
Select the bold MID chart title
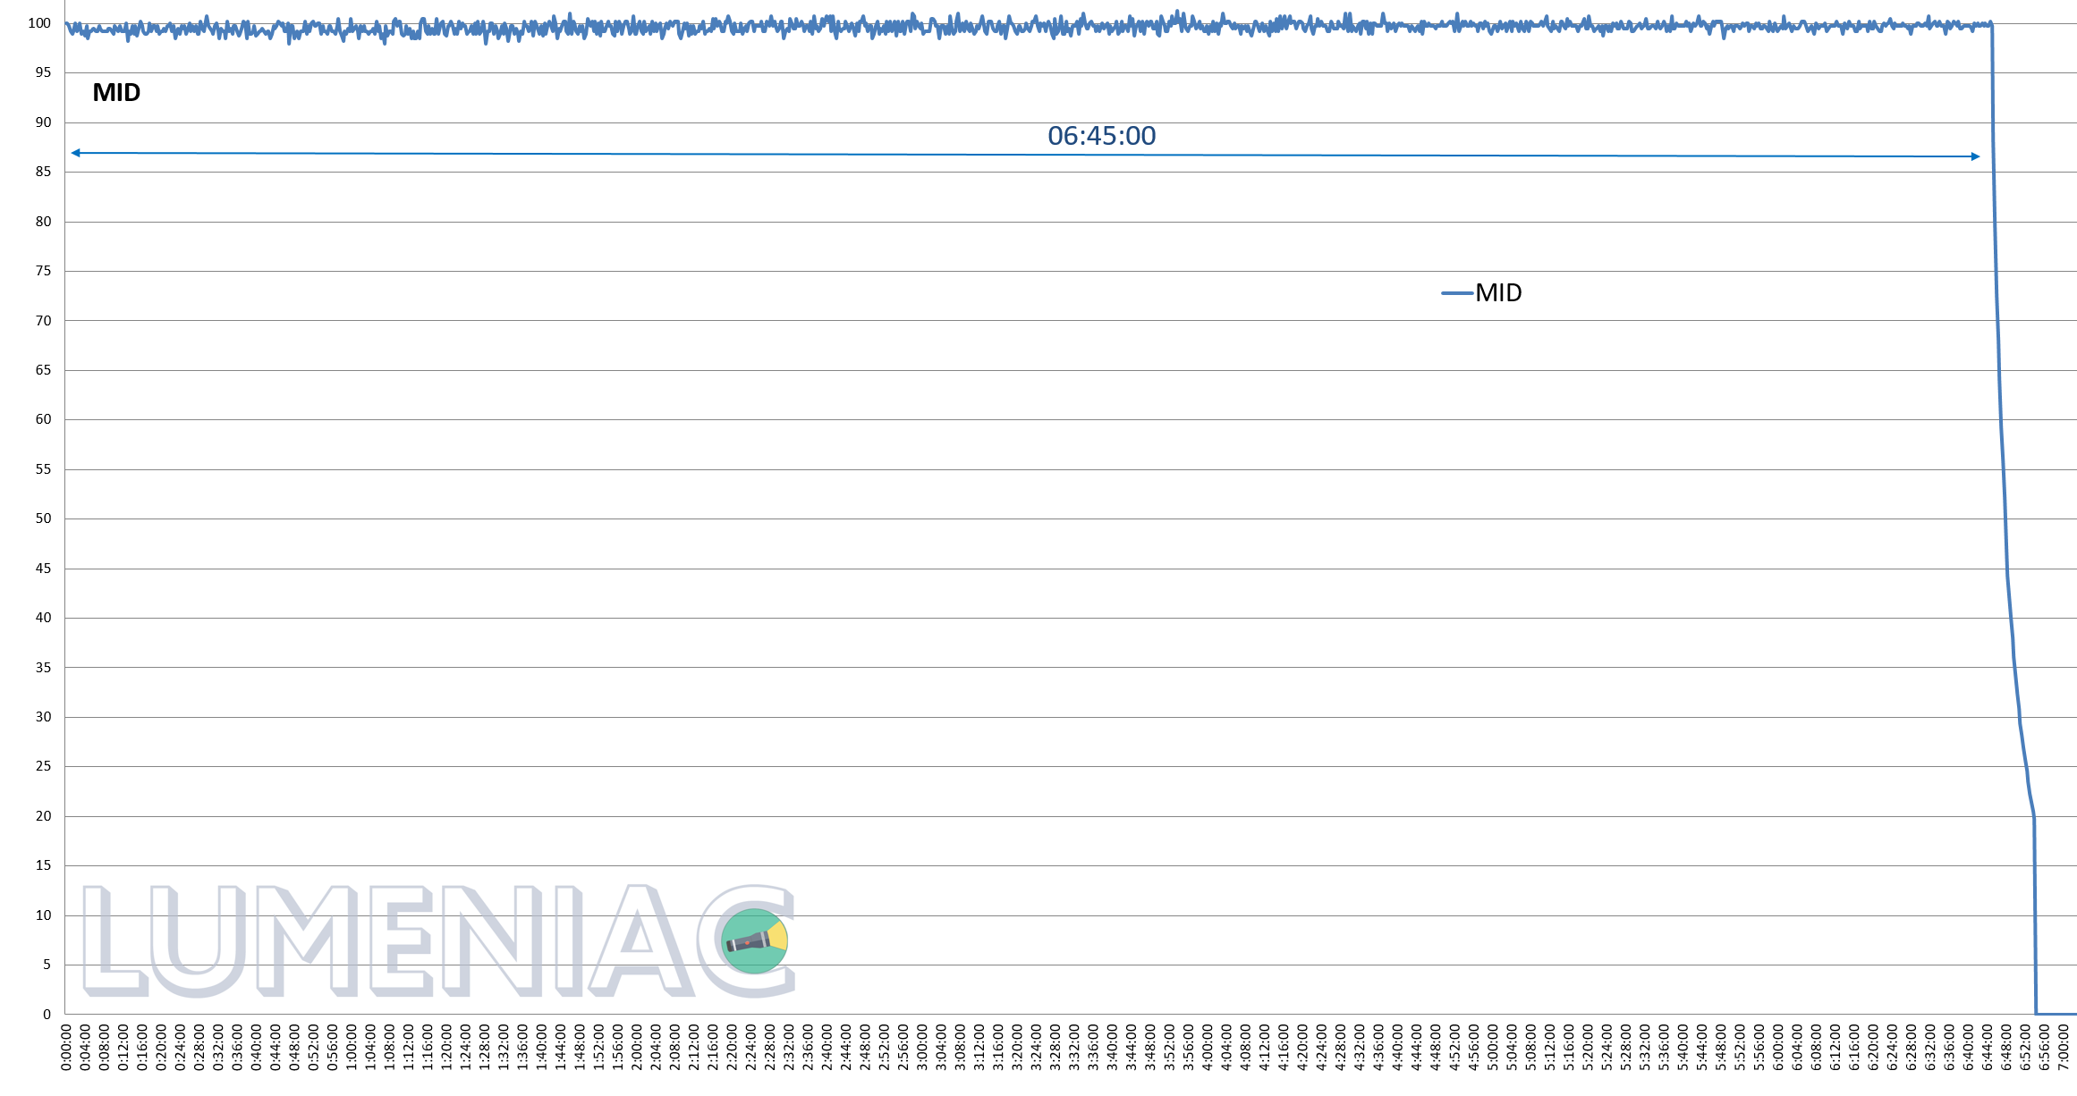coord(116,93)
